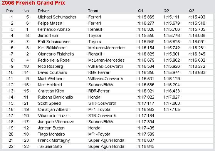Viewport: 215px width, 151px height.
Task: Click the Pos column header
Action: pos(10,11)
